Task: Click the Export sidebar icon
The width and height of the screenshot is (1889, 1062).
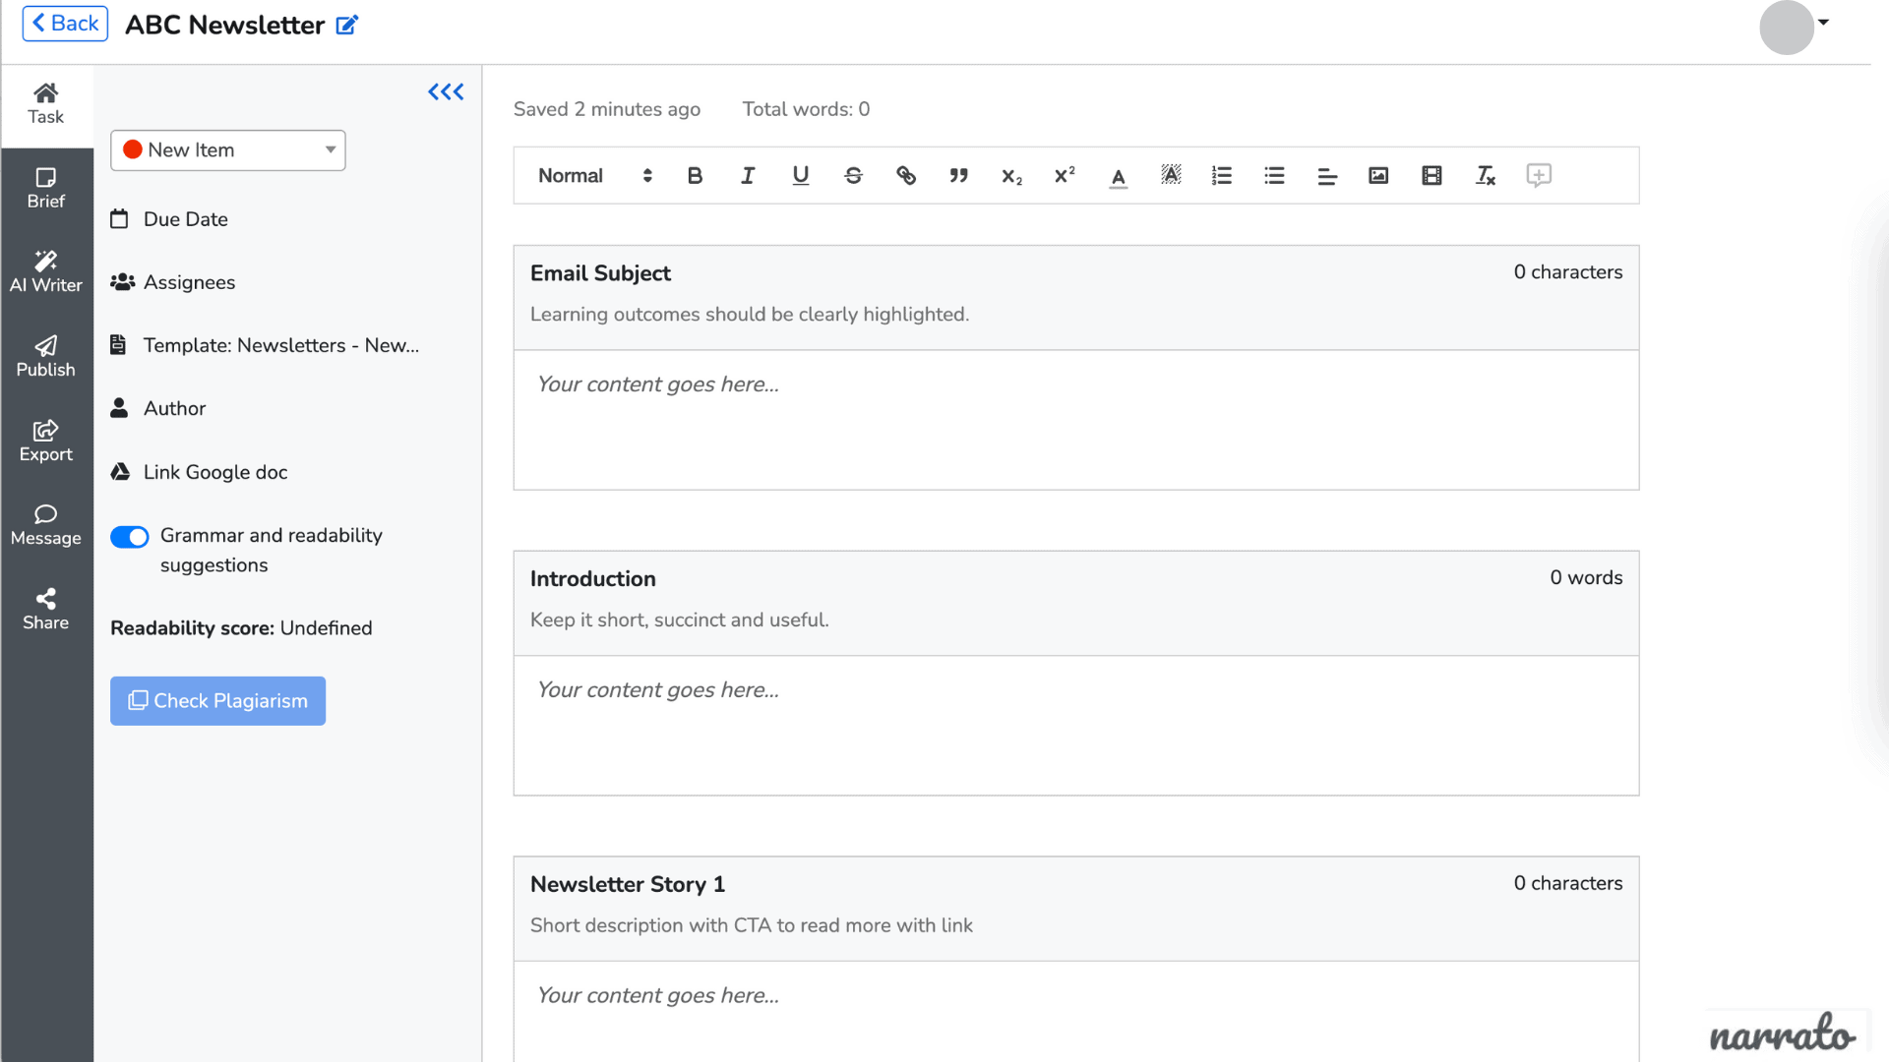Action: coord(46,440)
